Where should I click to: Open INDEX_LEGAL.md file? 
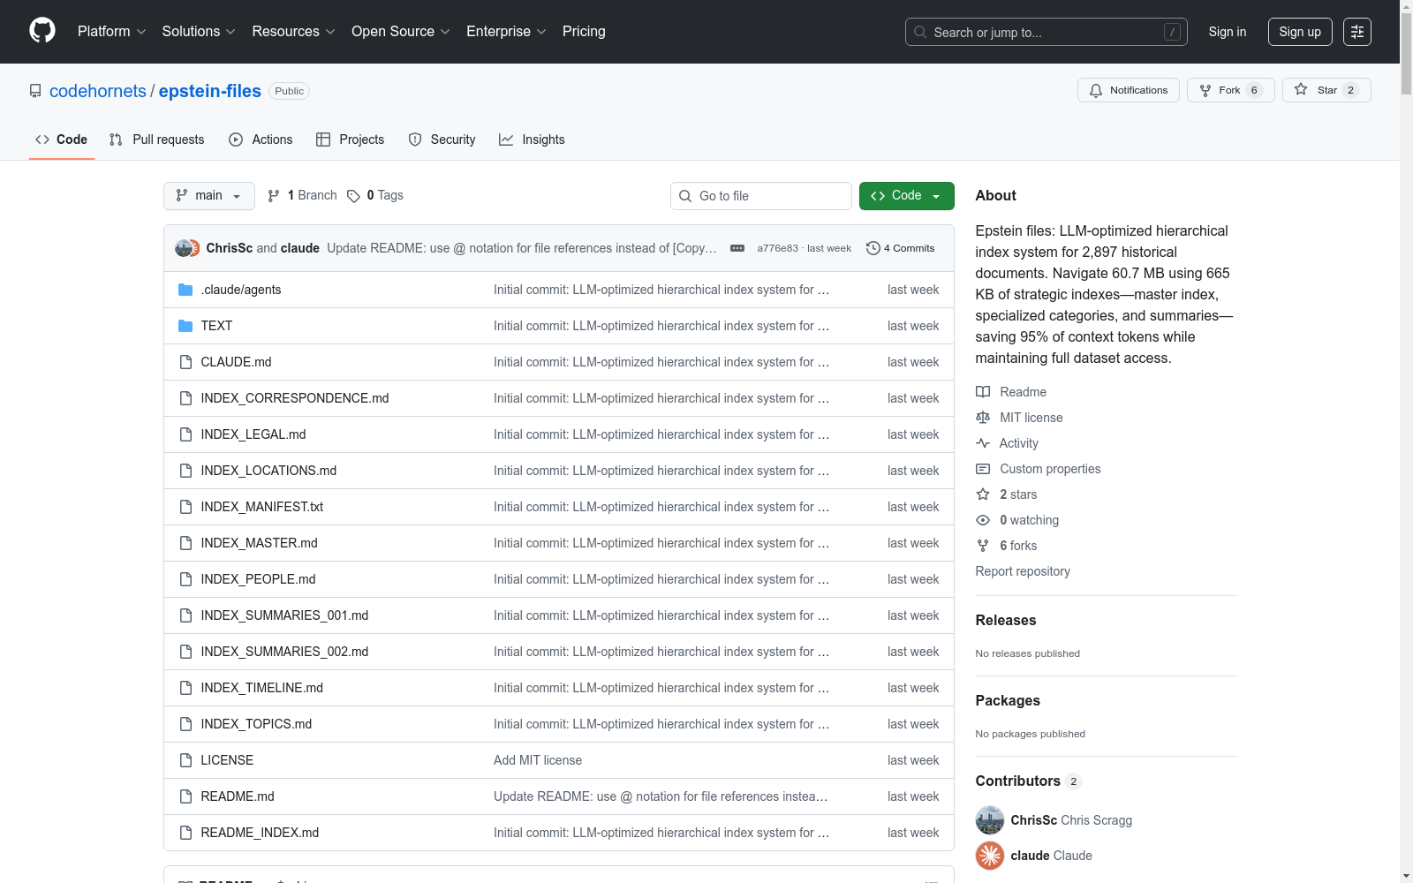tap(253, 434)
